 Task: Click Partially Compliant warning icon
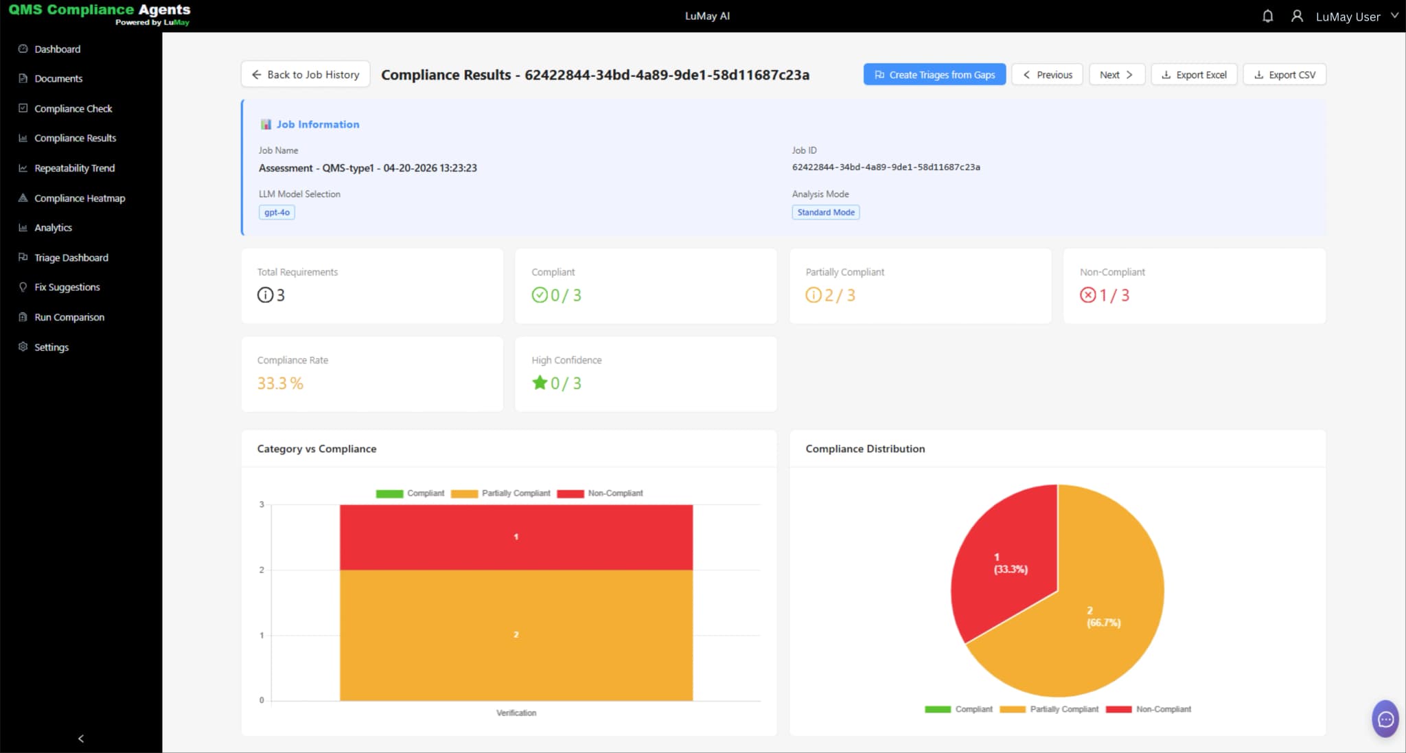(x=814, y=295)
